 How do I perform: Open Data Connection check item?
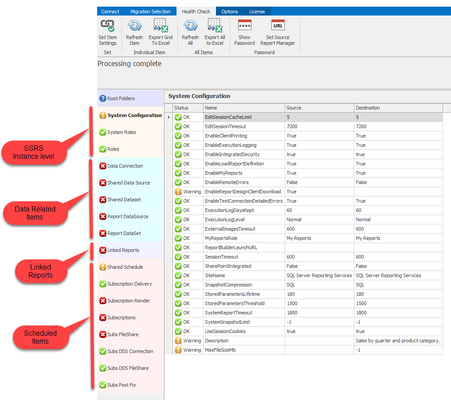(130, 166)
